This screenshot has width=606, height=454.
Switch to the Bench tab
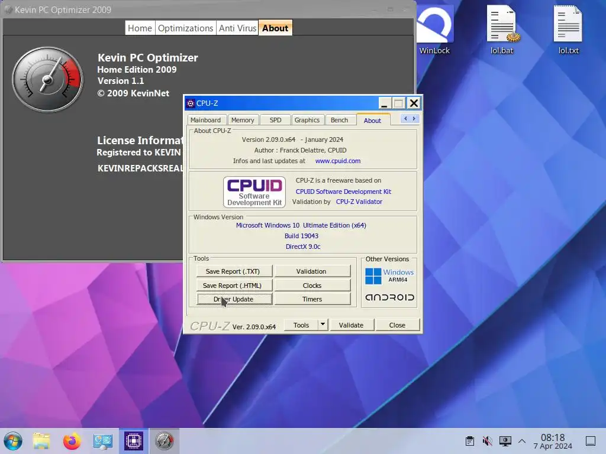click(339, 120)
